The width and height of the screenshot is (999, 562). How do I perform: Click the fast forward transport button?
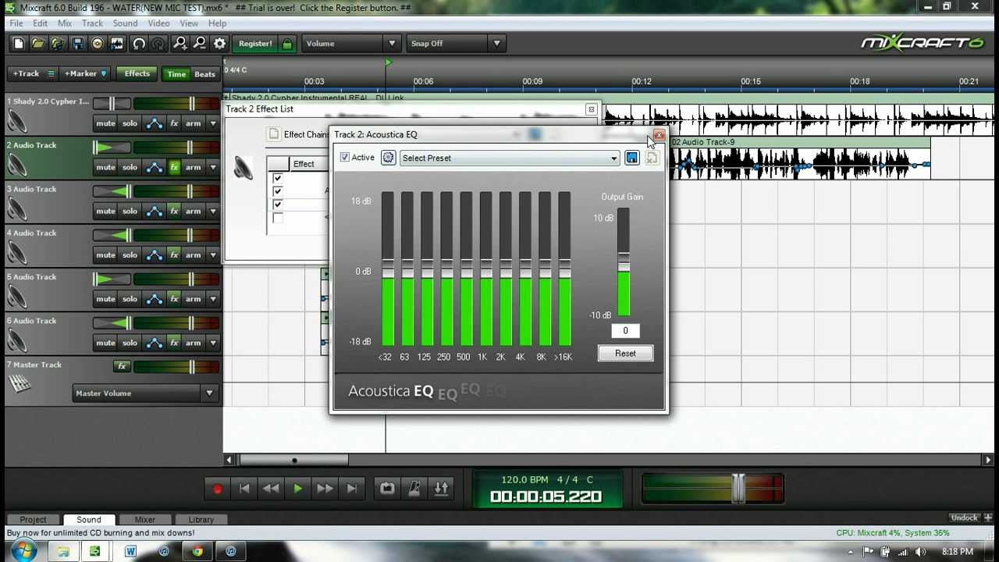[325, 489]
